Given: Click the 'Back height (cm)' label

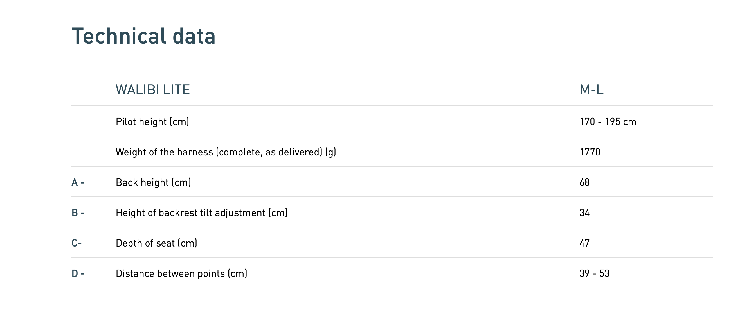Looking at the screenshot, I should click(153, 182).
